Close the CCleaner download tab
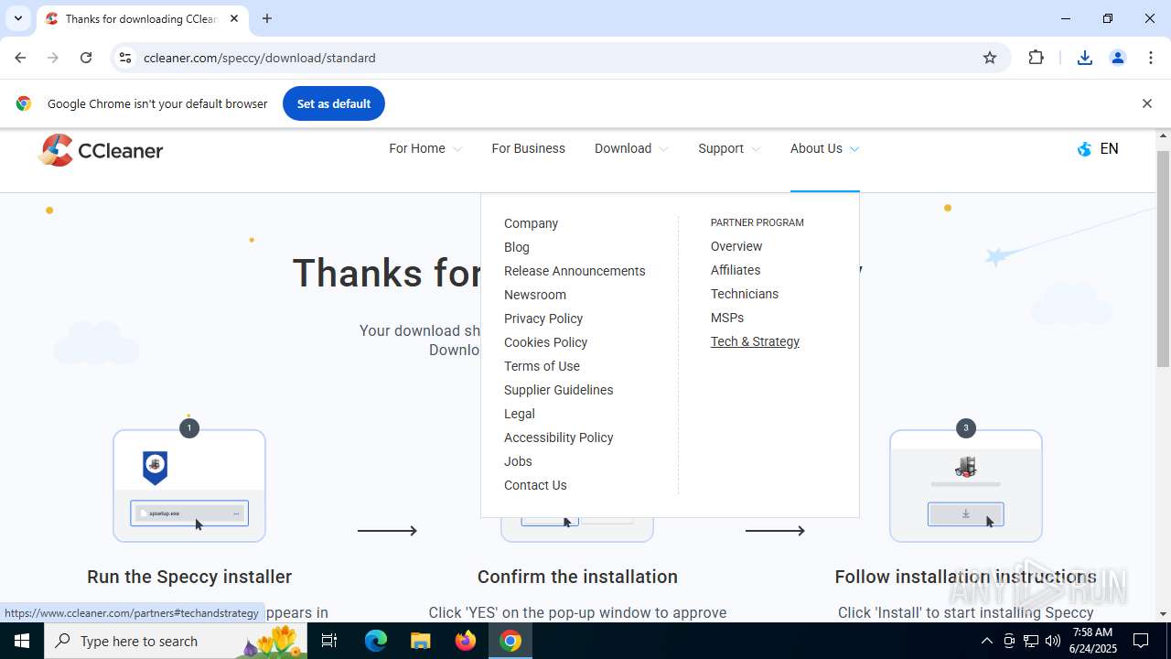 tap(234, 18)
